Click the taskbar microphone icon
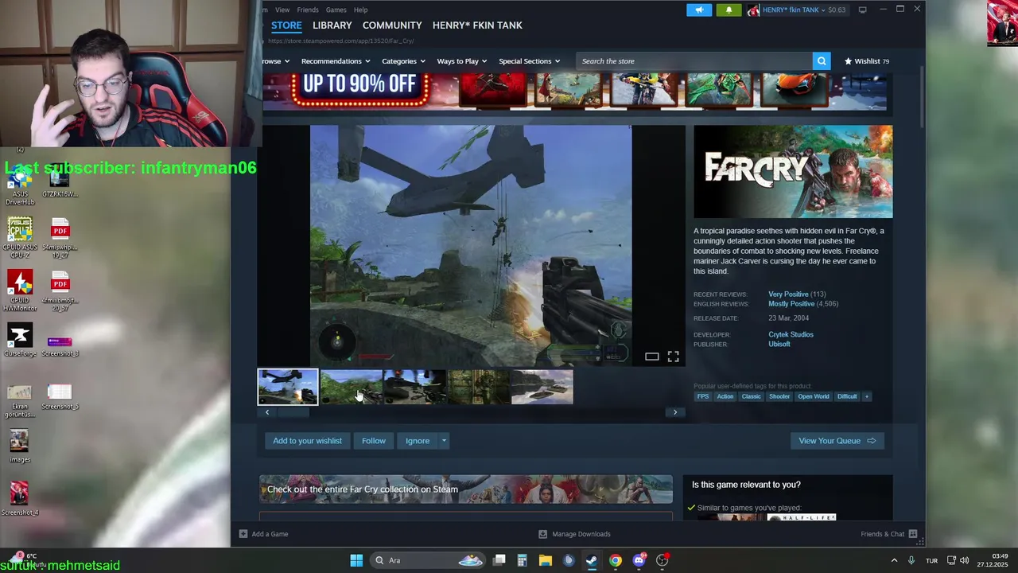This screenshot has width=1018, height=573. coord(911,560)
